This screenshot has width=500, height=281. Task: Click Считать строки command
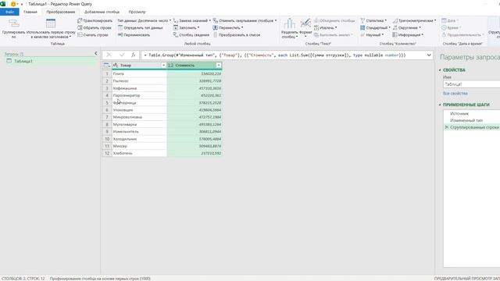point(93,34)
